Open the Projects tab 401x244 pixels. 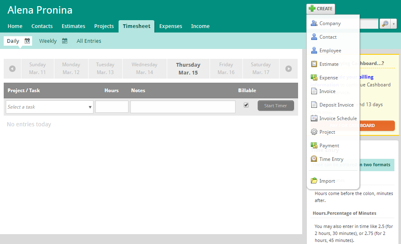[104, 26]
